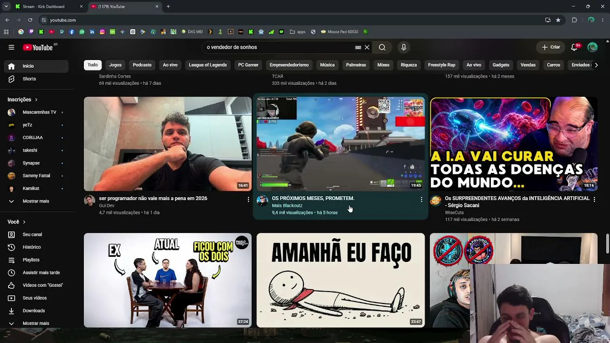Click the magnifying glass search button

point(382,47)
